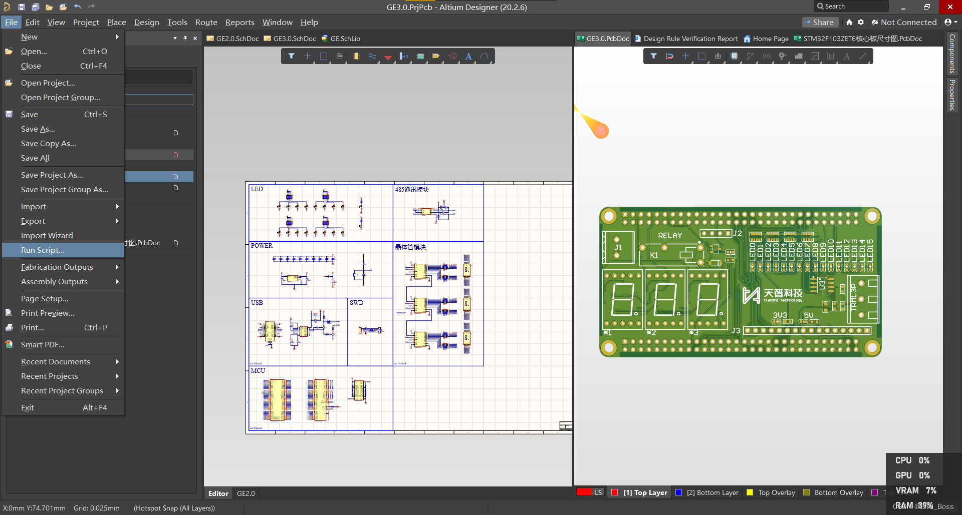Viewport: 962px width, 515px height.
Task: Open the Properties side panel
Action: [x=951, y=95]
